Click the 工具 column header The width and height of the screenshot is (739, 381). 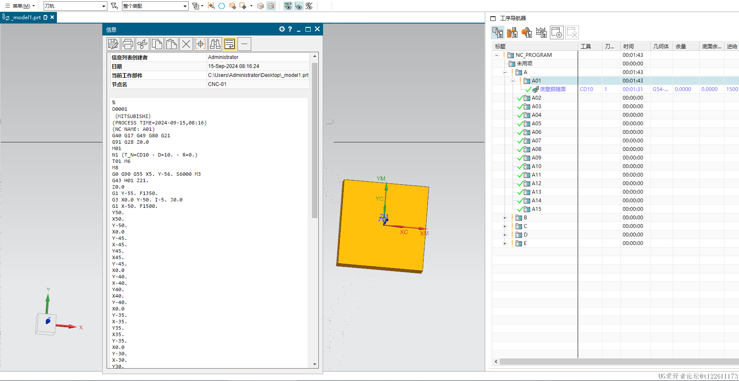[x=590, y=46]
